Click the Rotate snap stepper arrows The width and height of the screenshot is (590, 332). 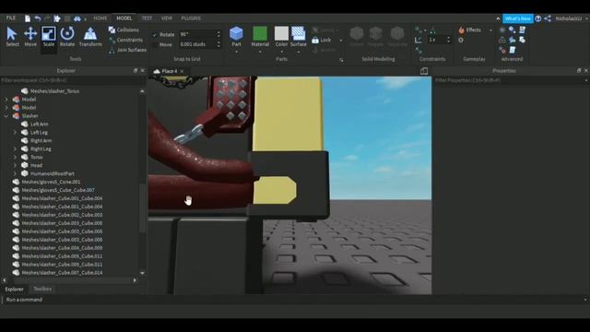[x=218, y=34]
